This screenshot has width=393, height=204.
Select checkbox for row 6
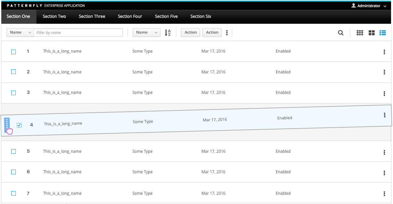14,172
